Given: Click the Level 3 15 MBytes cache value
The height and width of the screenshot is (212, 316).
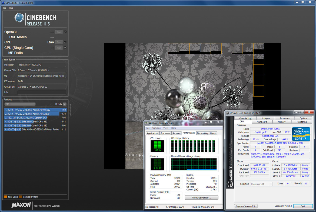Looking at the screenshot, I should pos(290,176).
